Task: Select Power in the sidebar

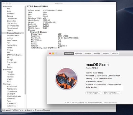Action: pyautogui.click(x=9, y=48)
